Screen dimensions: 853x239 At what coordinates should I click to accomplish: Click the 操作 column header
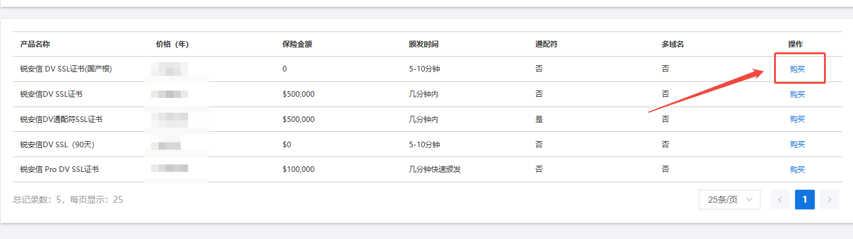(x=796, y=44)
